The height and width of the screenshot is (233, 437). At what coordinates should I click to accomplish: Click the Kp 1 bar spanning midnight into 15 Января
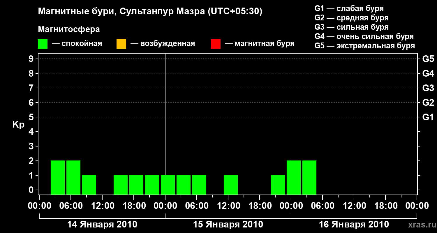coord(168,185)
